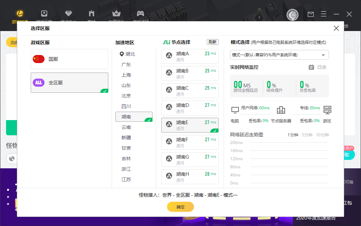Select the 全区服 server option
361x226 pixels.
pos(70,83)
